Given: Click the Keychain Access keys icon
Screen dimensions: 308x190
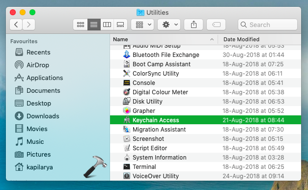Looking at the screenshot, I should 127,120.
